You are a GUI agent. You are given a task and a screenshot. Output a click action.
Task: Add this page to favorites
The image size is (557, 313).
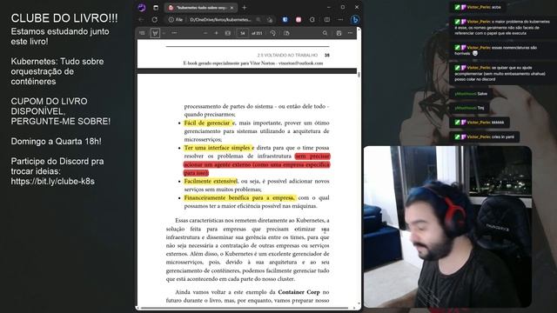tap(270, 20)
